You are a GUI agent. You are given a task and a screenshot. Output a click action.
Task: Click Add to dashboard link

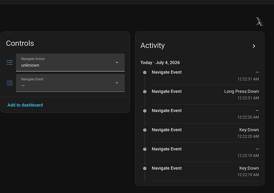(x=25, y=105)
